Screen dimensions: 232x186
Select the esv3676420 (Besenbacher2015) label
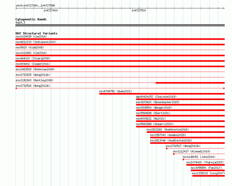[157, 102]
